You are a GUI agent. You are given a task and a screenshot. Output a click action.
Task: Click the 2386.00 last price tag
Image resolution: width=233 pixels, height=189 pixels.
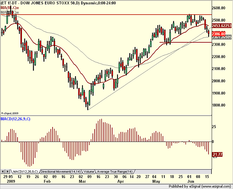click(219, 34)
